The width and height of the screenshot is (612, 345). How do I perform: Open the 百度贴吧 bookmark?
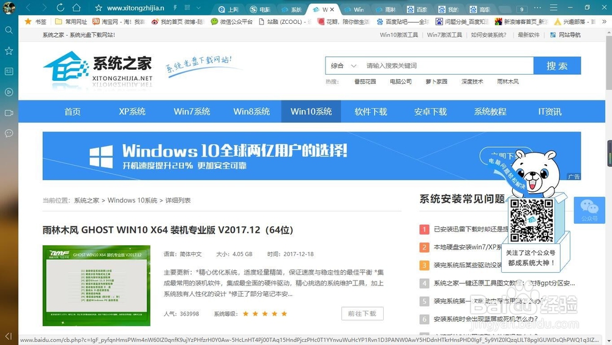pos(403,21)
